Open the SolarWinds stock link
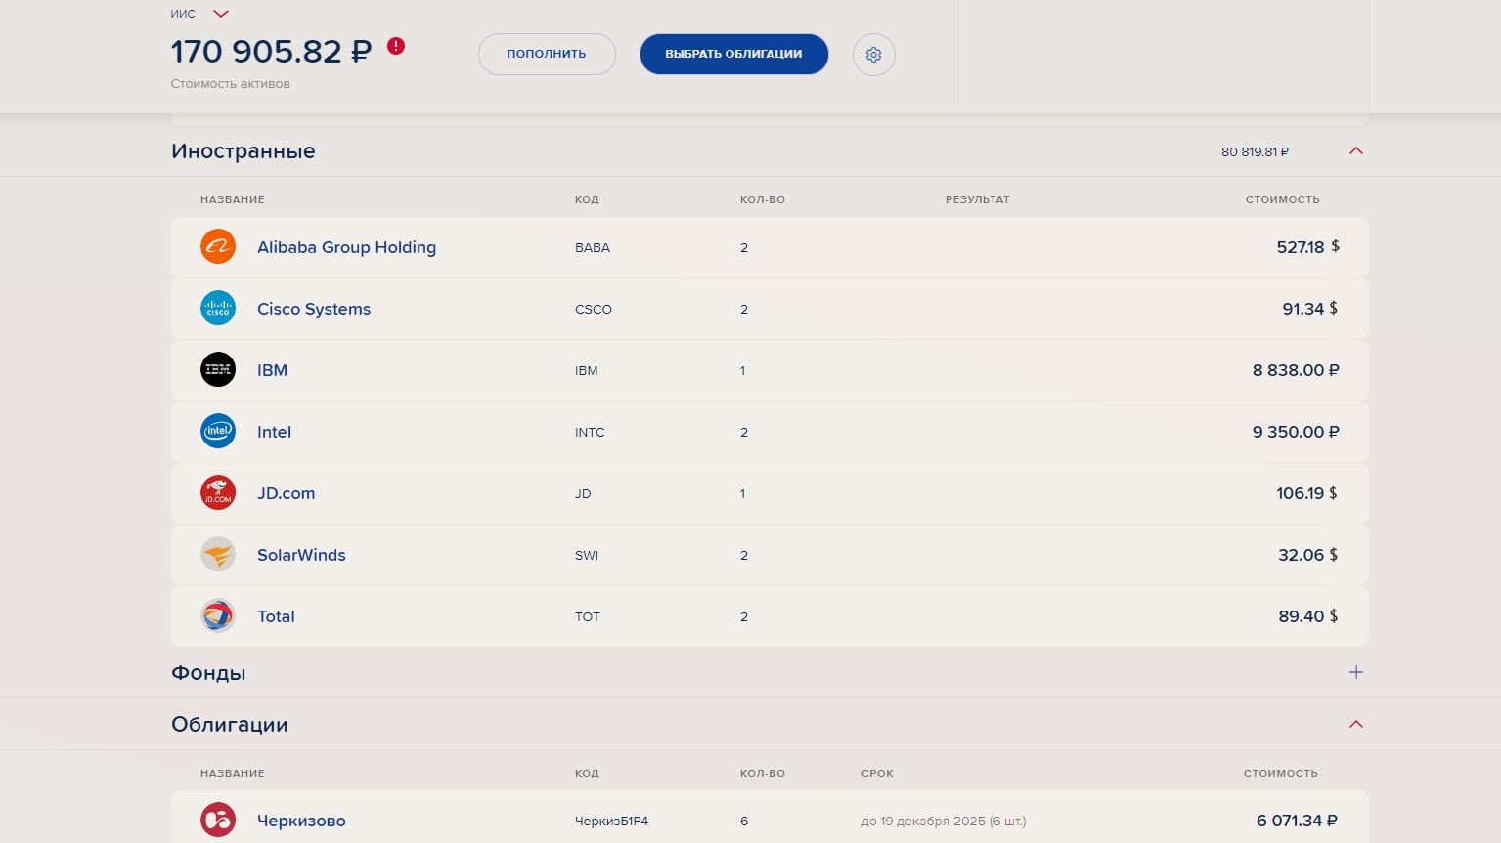The width and height of the screenshot is (1501, 843). point(301,555)
